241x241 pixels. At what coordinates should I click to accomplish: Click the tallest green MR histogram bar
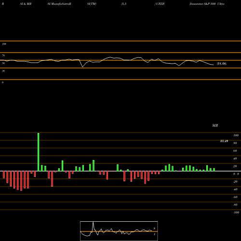click(39, 152)
